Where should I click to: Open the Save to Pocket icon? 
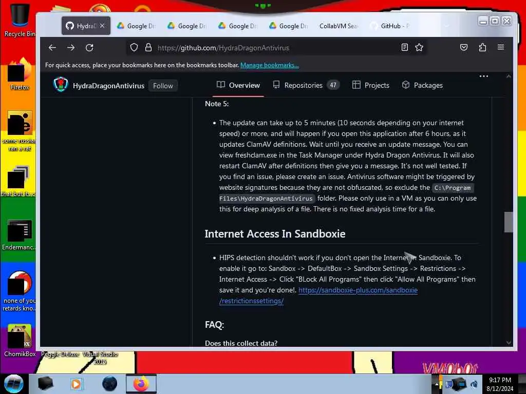464,47
